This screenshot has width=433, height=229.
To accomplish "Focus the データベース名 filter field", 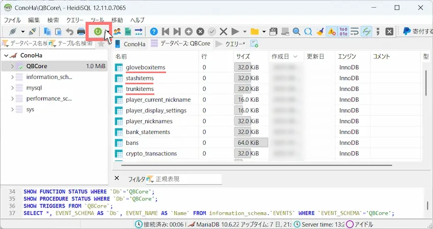I will 24,44.
